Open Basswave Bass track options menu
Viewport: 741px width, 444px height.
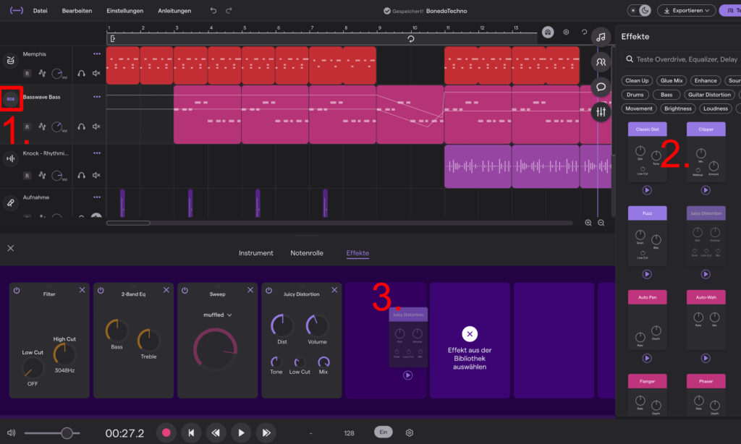(x=97, y=97)
